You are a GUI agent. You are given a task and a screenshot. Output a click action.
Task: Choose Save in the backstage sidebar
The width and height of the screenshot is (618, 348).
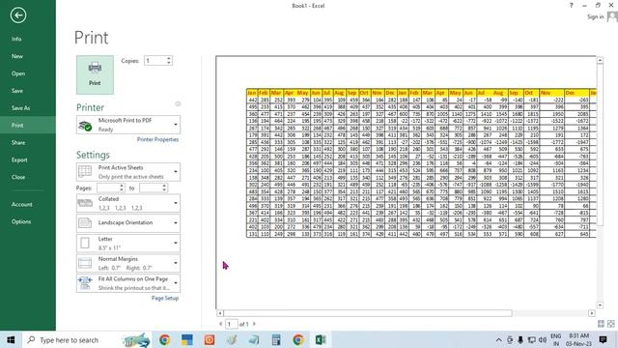[x=17, y=90]
